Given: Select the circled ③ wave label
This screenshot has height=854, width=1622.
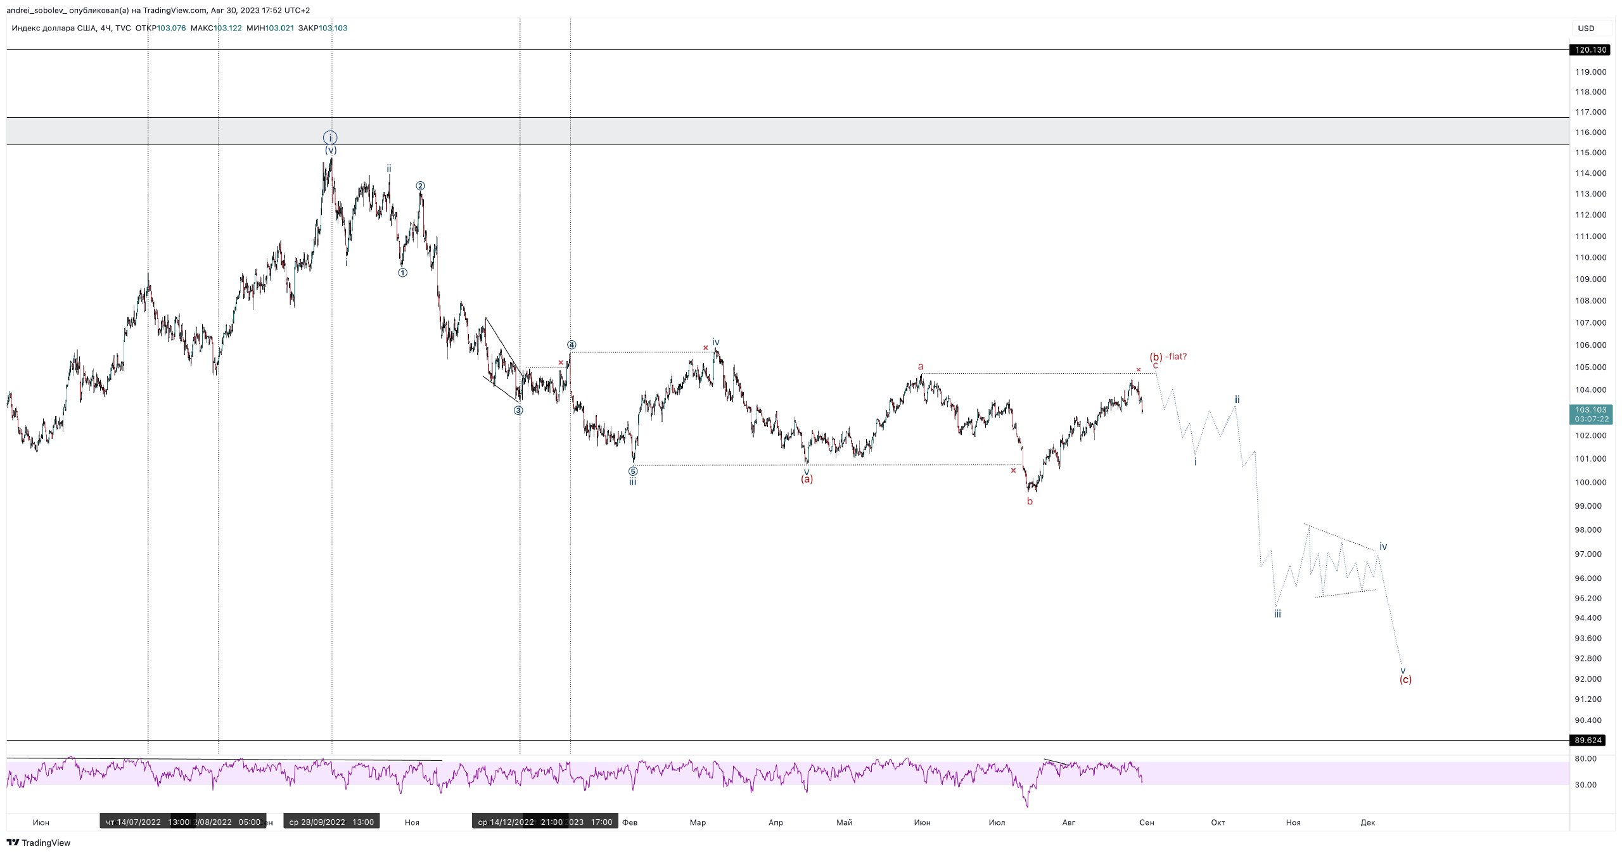Looking at the screenshot, I should pyautogui.click(x=518, y=410).
